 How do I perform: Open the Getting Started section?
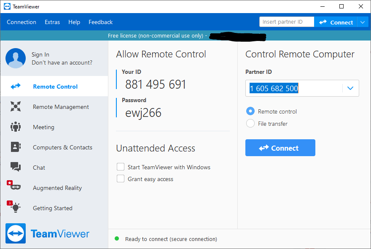54,208
